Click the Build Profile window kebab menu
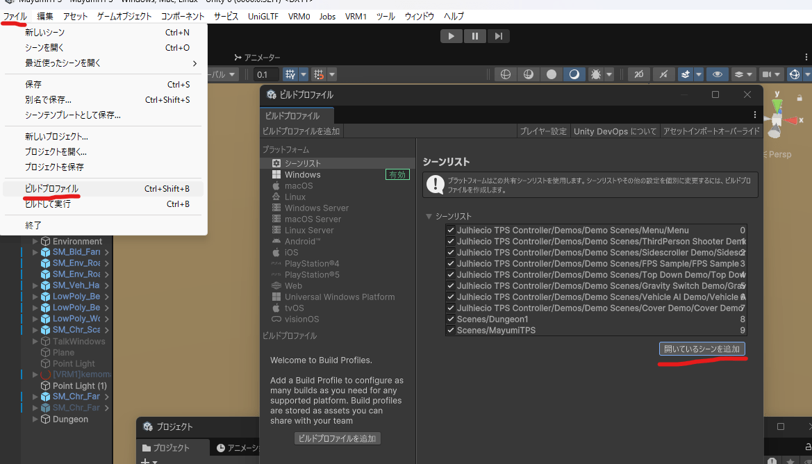The width and height of the screenshot is (812, 464). point(755,115)
